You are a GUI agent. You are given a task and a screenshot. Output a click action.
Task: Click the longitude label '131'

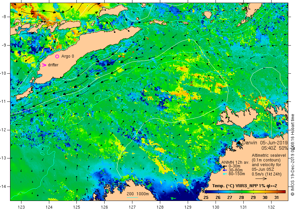(243, 207)
